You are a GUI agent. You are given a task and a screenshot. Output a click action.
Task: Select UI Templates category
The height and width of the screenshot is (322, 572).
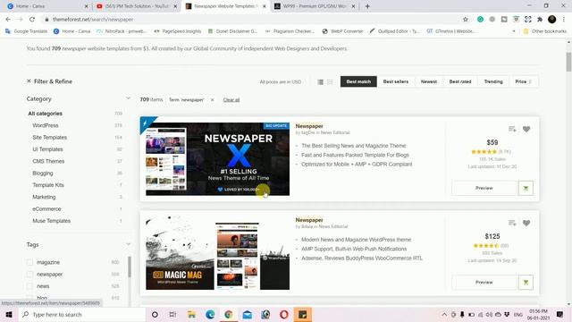click(47, 149)
